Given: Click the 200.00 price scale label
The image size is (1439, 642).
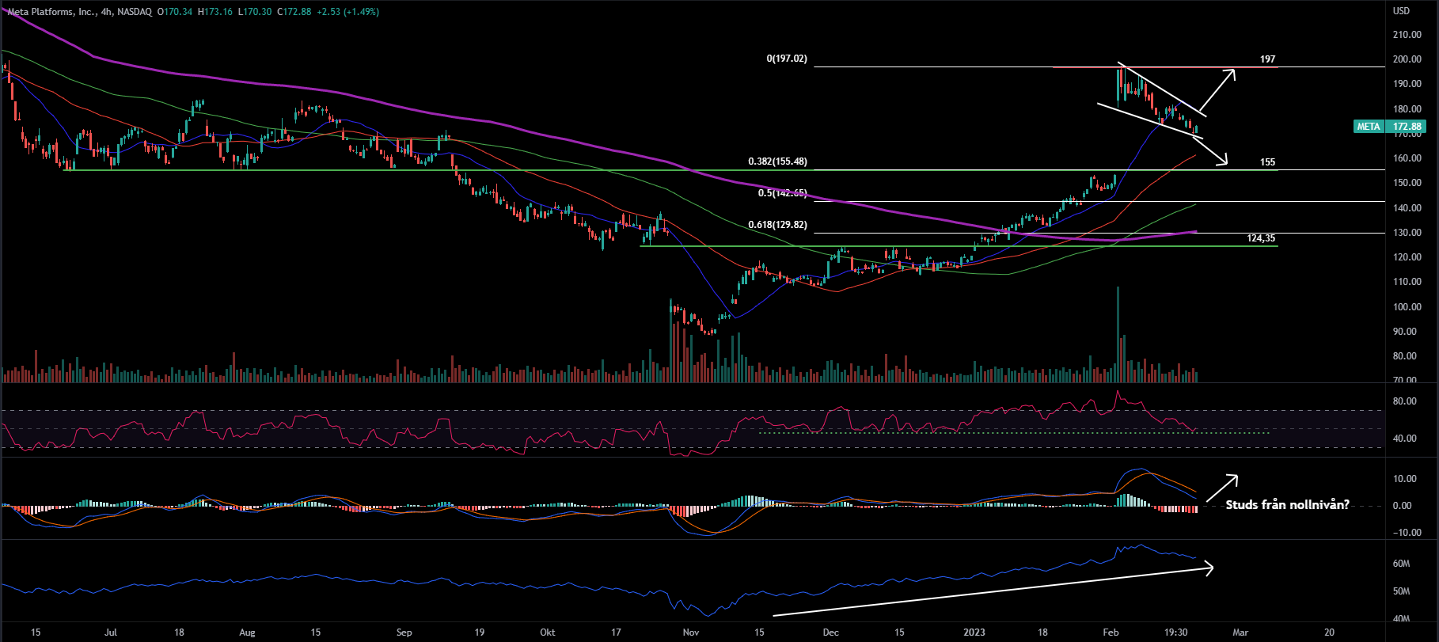Looking at the screenshot, I should [x=1407, y=59].
